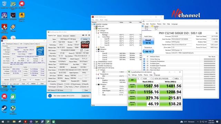221x124 pixels.
Task: Open the Profile menu in CrystalDiskMark
Action: point(140,75)
